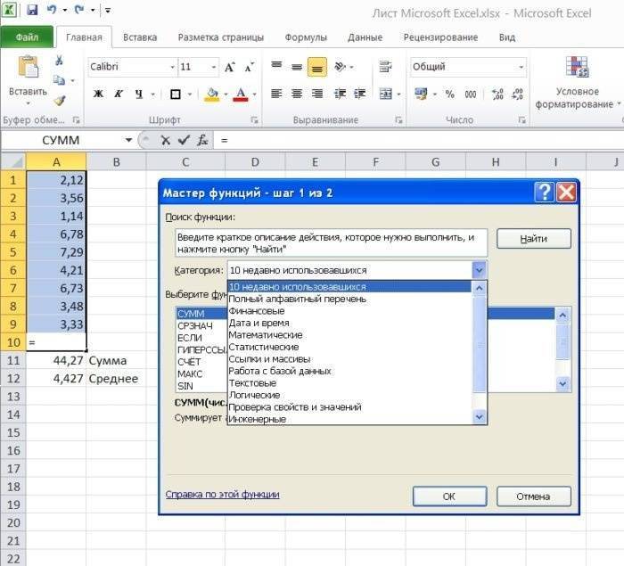Cancel formula entry with the X icon
624x566 pixels.
[165, 140]
